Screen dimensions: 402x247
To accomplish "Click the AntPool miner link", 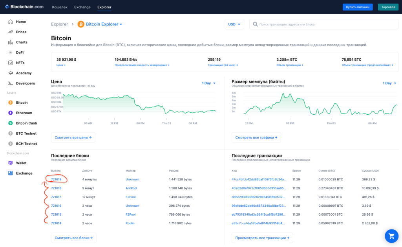I will pos(131,188).
